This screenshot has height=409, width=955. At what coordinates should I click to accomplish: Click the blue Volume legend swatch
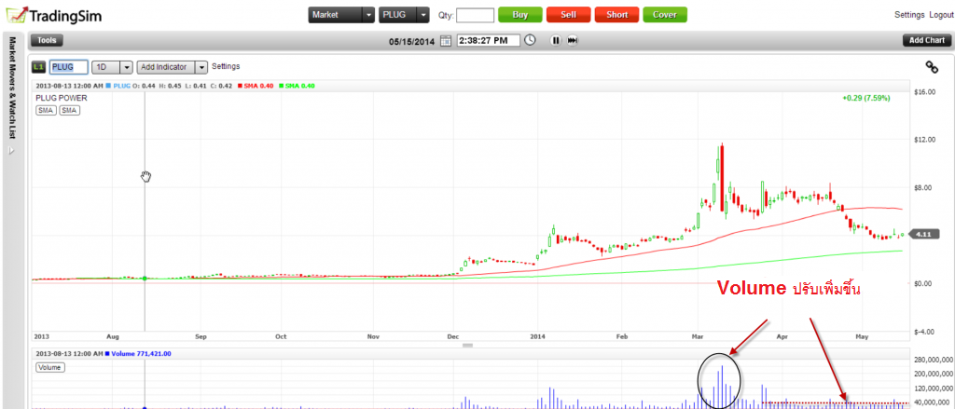point(108,354)
